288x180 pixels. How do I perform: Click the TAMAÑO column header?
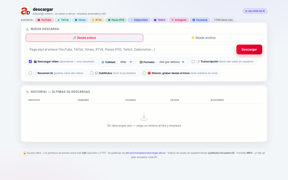(83, 100)
